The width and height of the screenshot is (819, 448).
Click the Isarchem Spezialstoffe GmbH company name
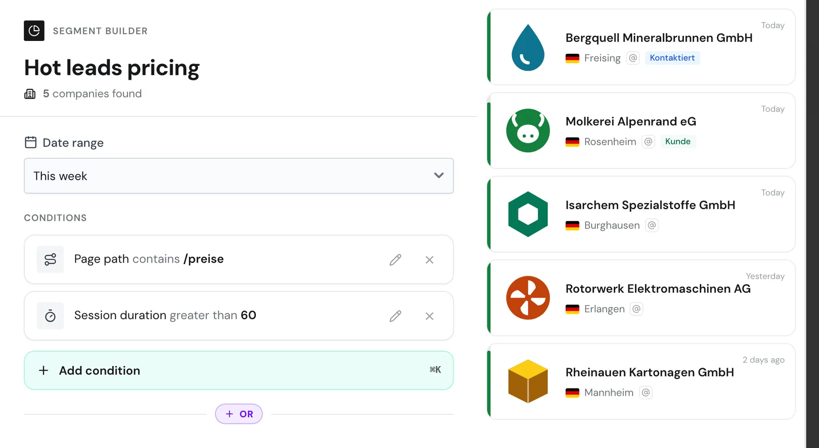click(x=650, y=205)
